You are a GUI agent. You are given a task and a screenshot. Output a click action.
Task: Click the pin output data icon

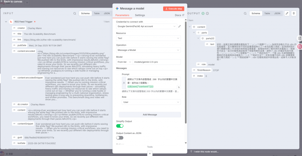294,14
